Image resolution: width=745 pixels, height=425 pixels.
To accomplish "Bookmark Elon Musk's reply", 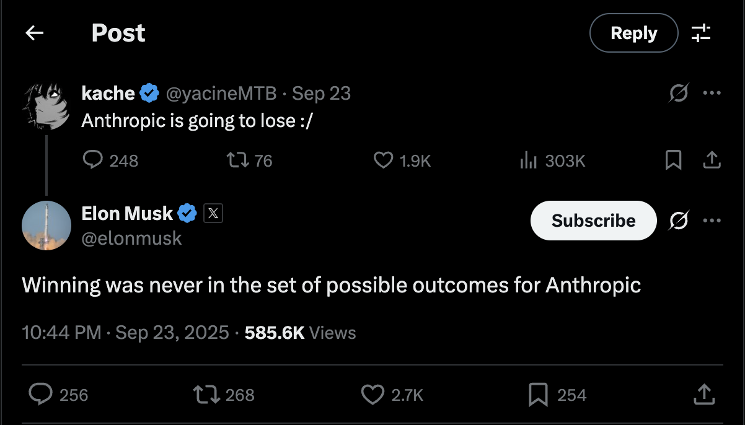I will pos(539,395).
